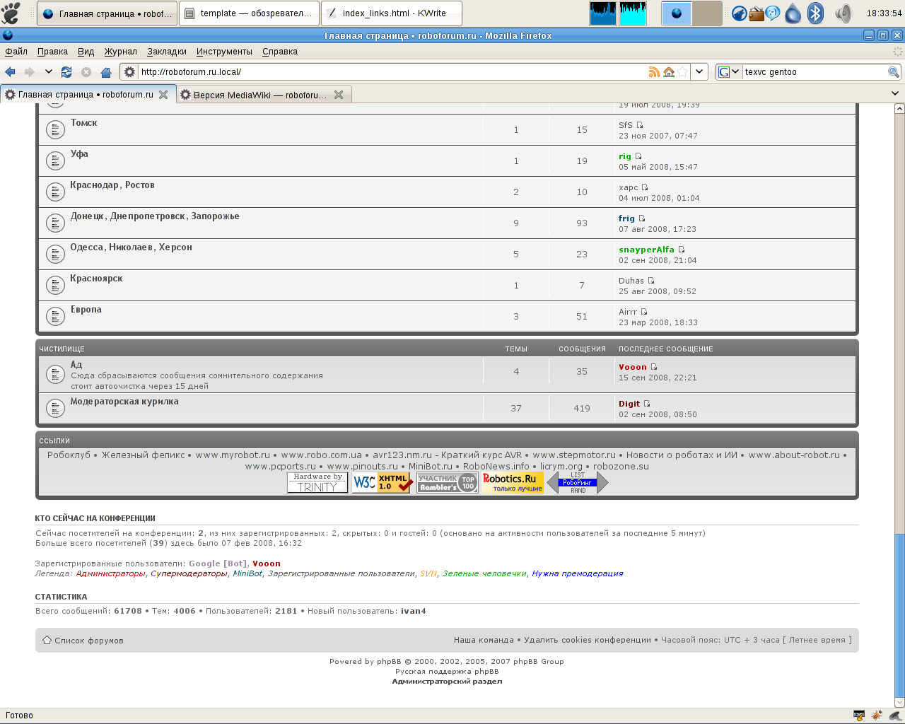This screenshot has width=905, height=724.
Task: Go to the Firefox home page icon
Action: pyautogui.click(x=106, y=72)
